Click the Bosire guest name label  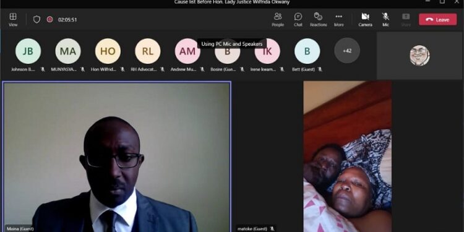click(223, 69)
